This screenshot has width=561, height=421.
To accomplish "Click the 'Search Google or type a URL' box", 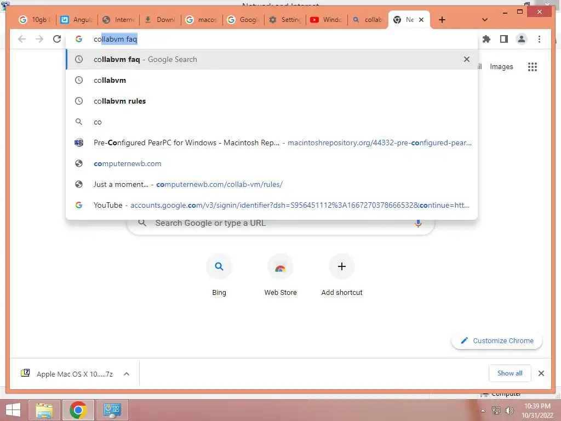I will coord(281,224).
